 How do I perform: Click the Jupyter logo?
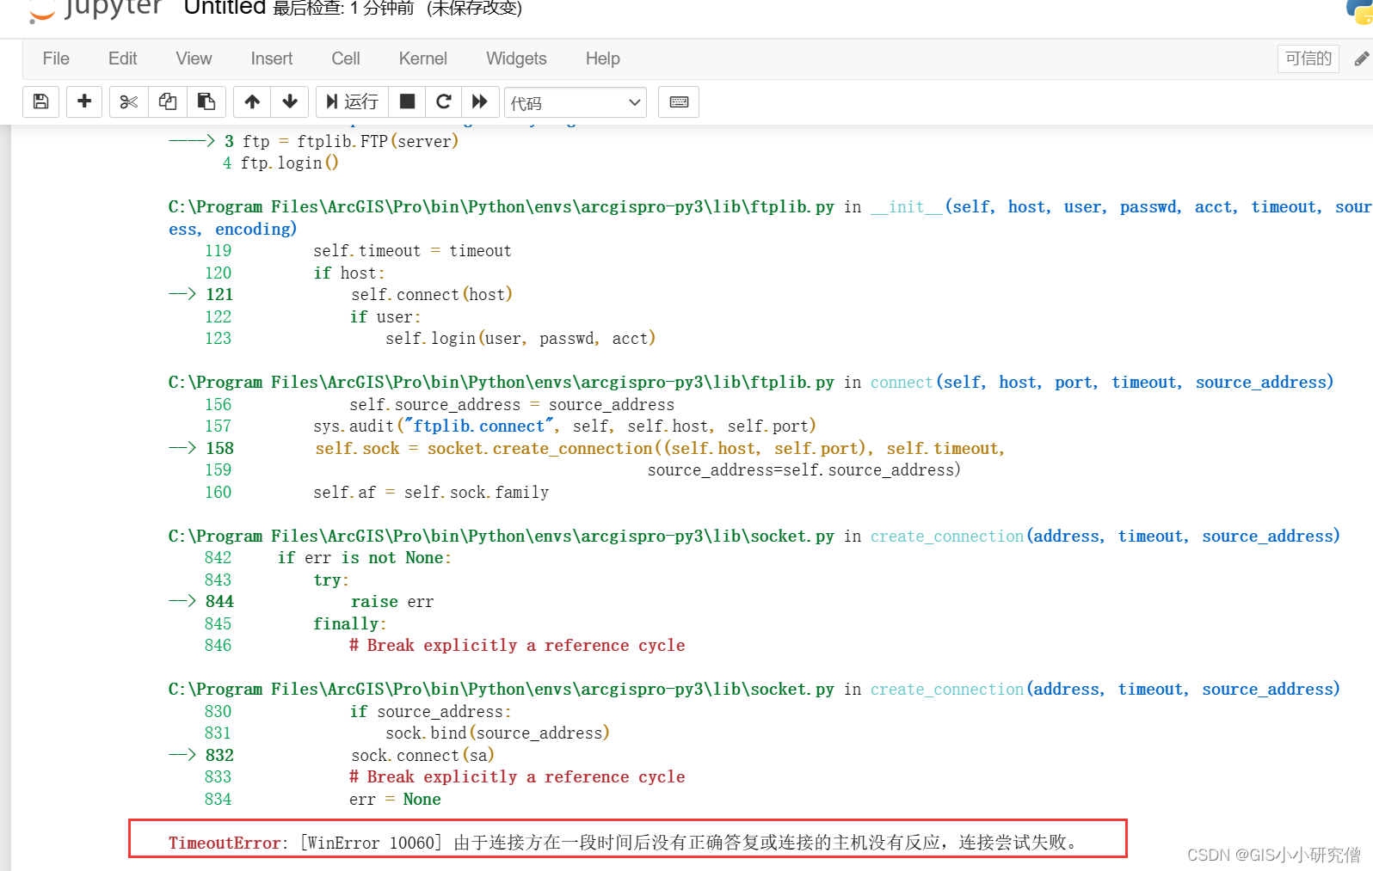click(95, 9)
